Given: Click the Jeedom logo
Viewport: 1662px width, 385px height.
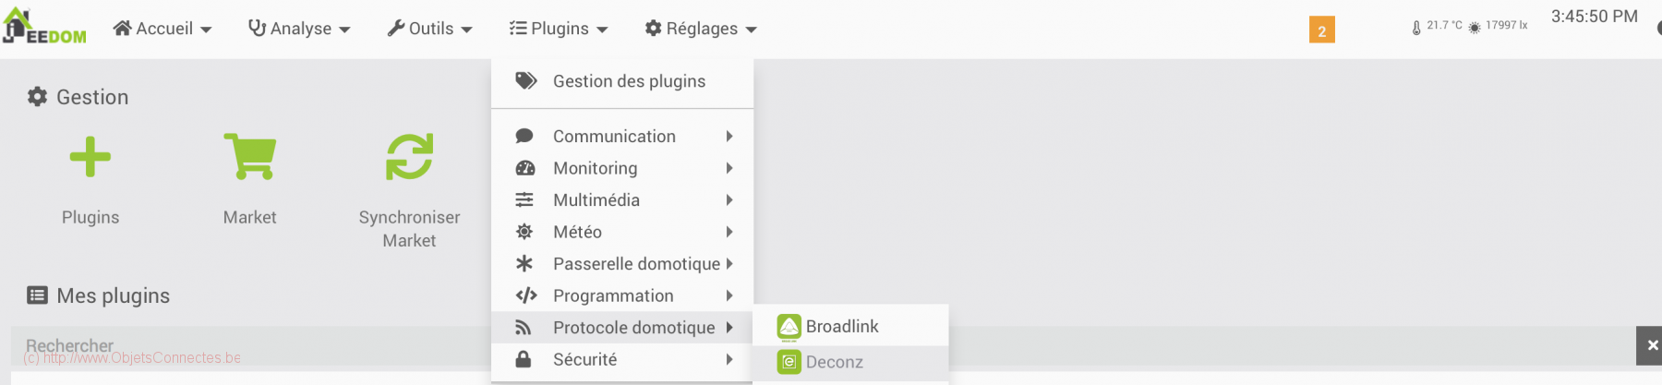Looking at the screenshot, I should pyautogui.click(x=44, y=27).
